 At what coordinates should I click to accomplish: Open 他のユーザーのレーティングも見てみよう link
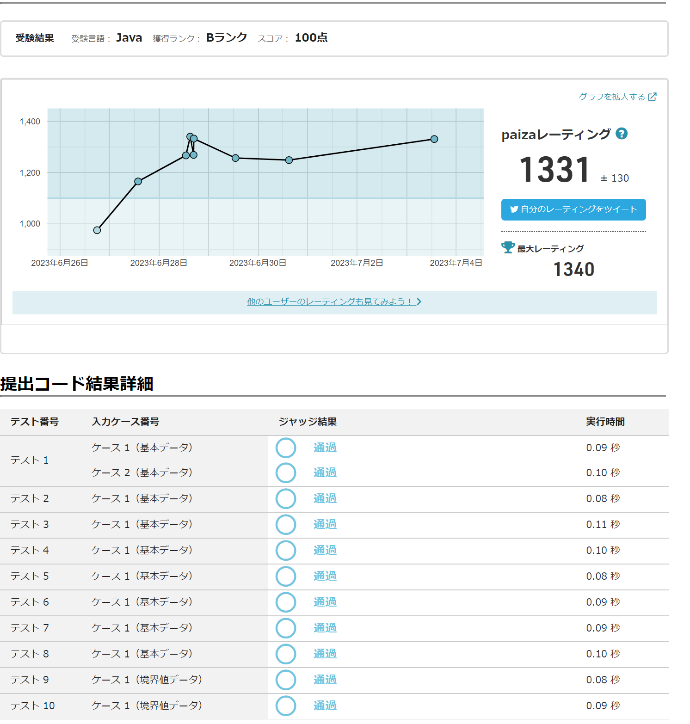tap(329, 301)
